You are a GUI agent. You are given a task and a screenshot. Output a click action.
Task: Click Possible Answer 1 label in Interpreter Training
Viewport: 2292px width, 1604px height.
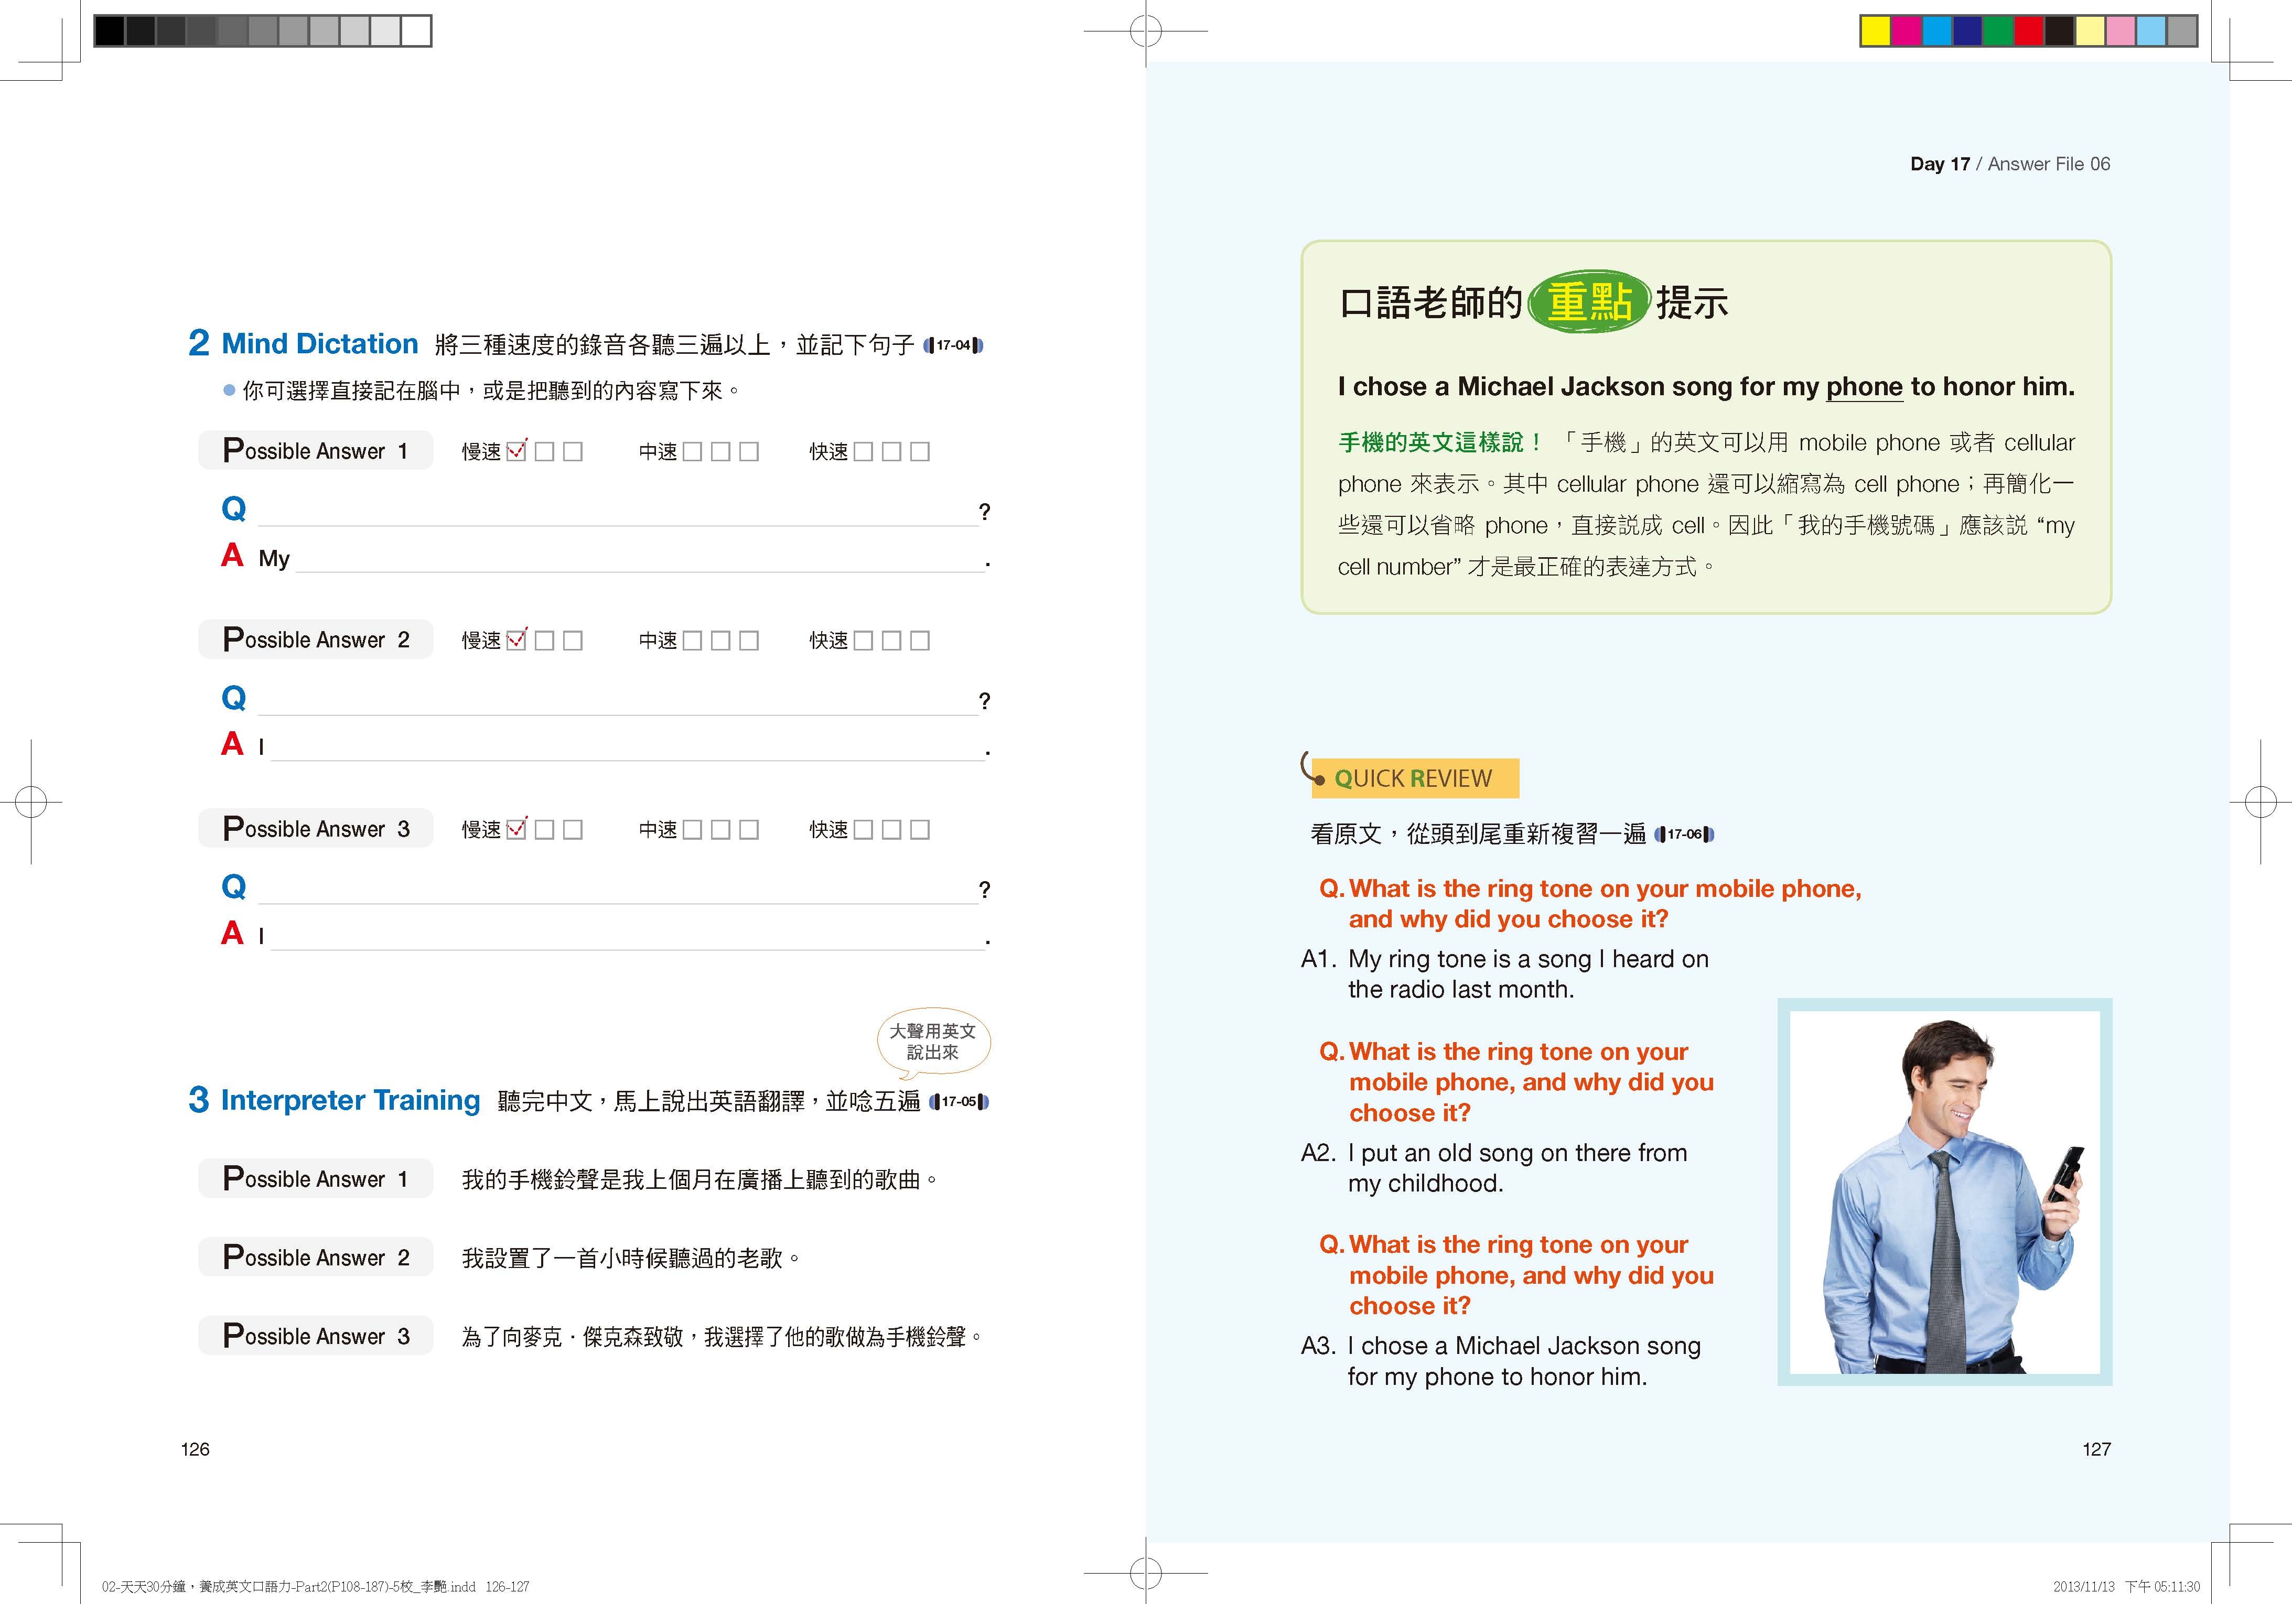click(x=316, y=1178)
